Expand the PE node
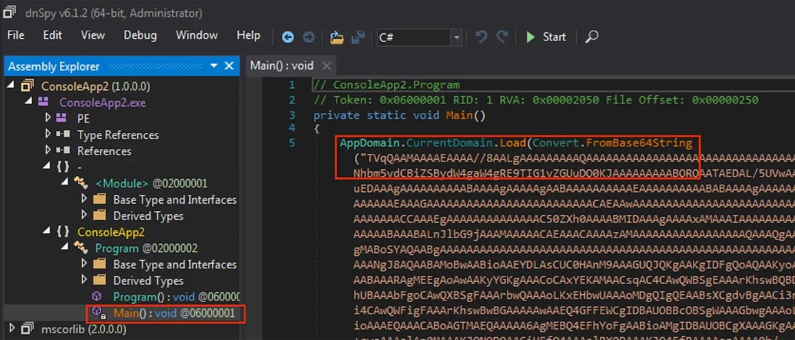Screen dimensions: 795x340 (48, 118)
